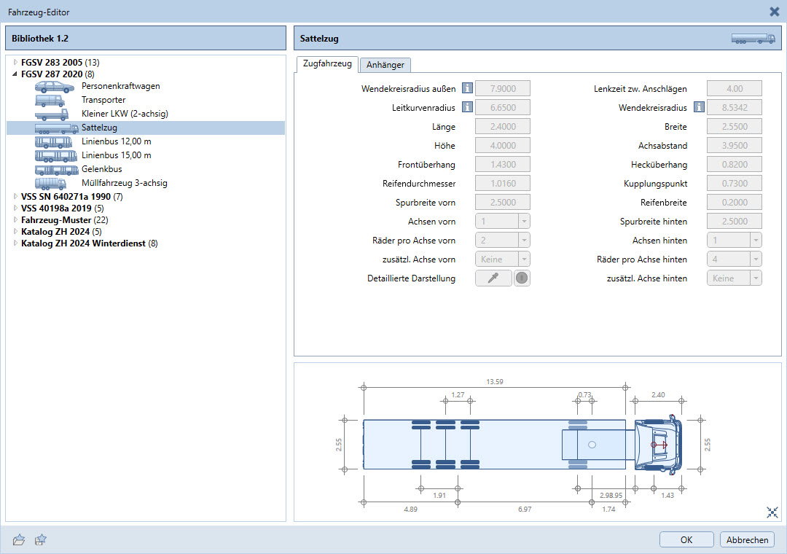Viewport: 787px width, 554px height.
Task: Expand the Fahrzeug-Muster library node
Action: [15, 220]
